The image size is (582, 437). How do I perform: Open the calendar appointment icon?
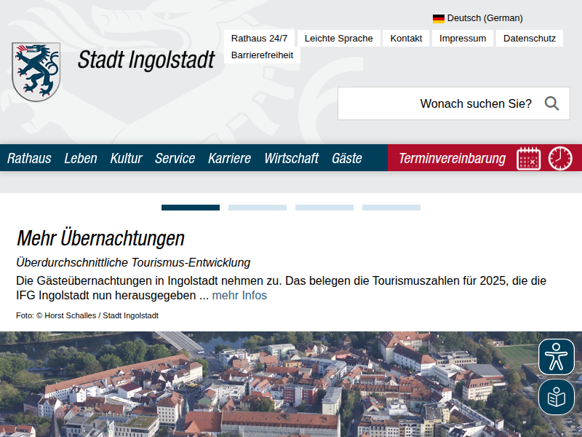(x=529, y=158)
